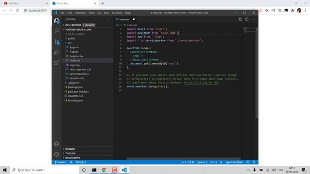310x174 pixels.
Task: Open Cortana circle on the taskbar
Action: point(84,170)
